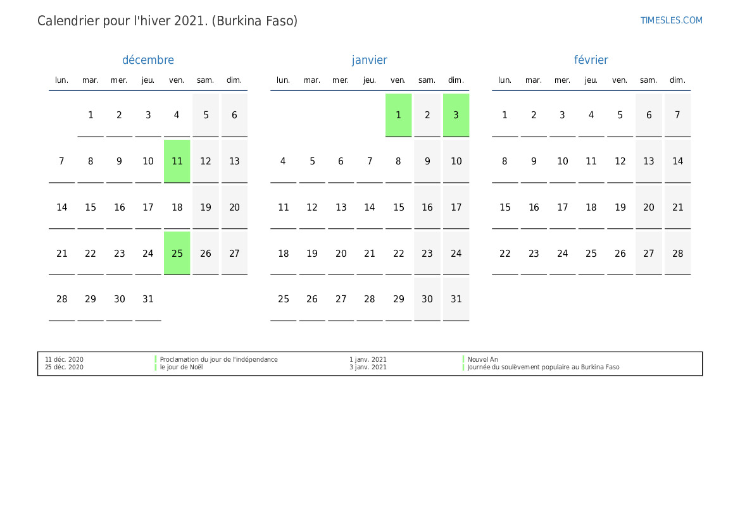This screenshot has height=523, width=740.
Task: Click le jour de Noël legend entry
Action: [181, 367]
